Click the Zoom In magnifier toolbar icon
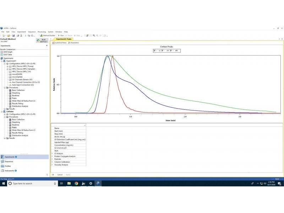 [x=94, y=35]
